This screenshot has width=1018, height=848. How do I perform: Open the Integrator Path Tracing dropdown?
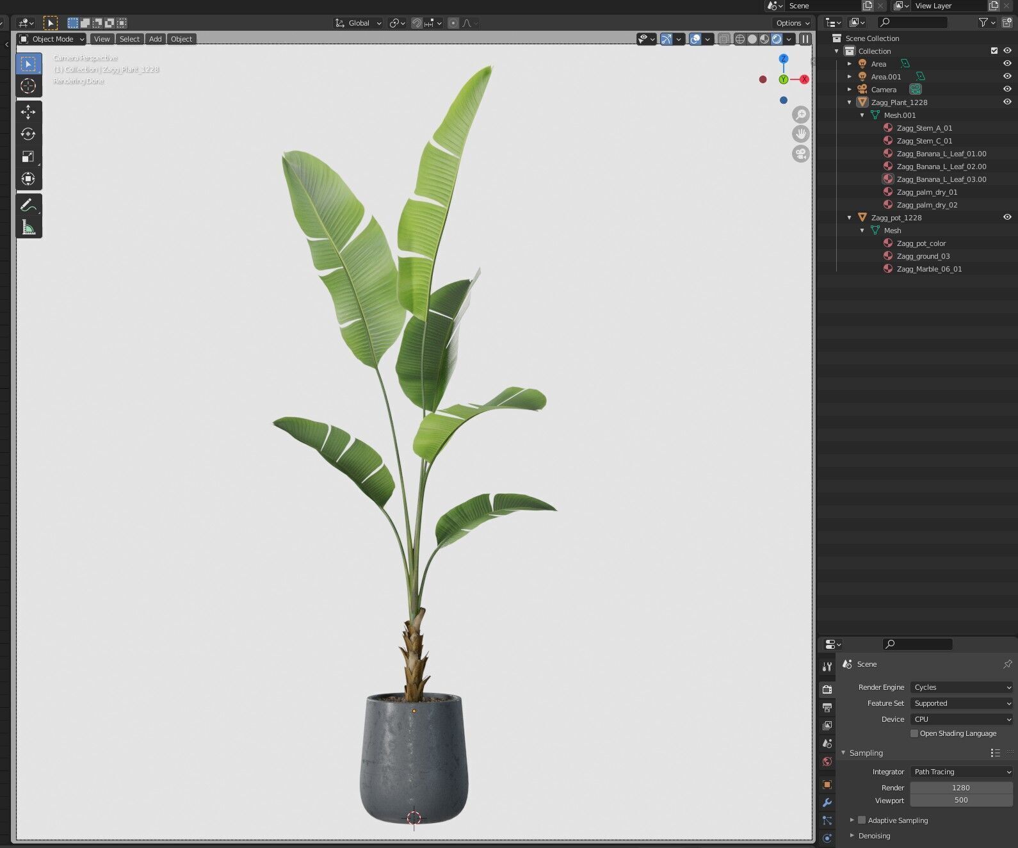click(962, 772)
